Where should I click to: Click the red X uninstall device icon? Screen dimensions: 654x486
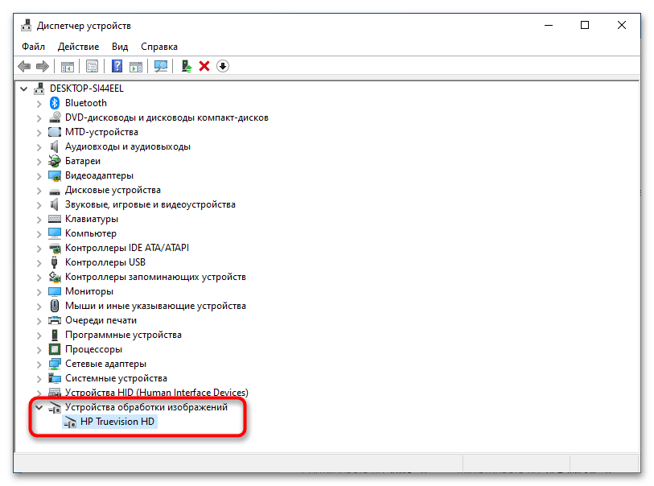pyautogui.click(x=204, y=66)
